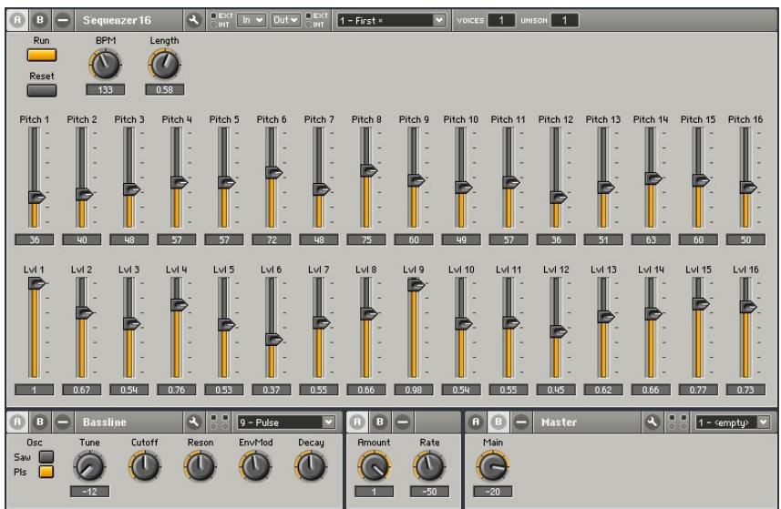This screenshot has width=781, height=509.
Task: Click the Pitch 6 fader handle
Action: pos(273,173)
